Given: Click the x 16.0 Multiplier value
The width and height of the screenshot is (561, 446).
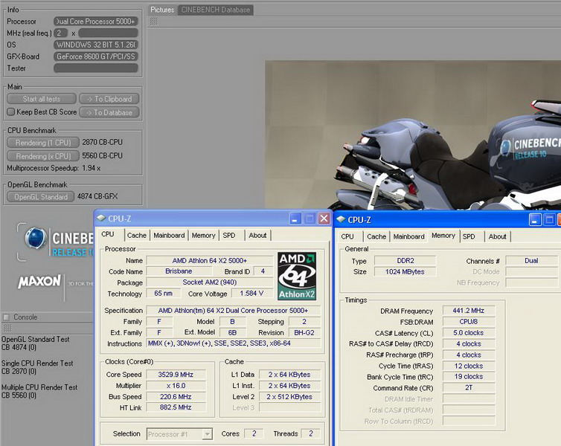Looking at the screenshot, I should tap(176, 386).
